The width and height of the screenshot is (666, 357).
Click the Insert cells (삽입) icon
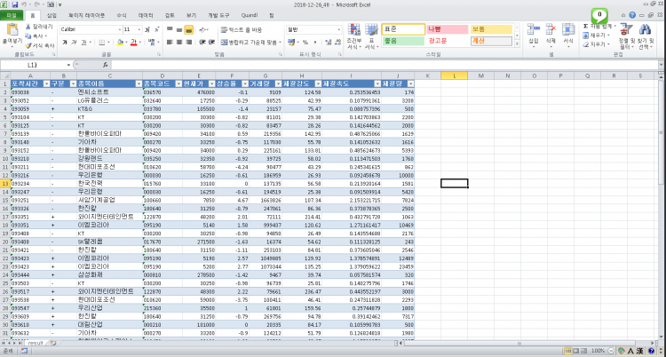[534, 31]
